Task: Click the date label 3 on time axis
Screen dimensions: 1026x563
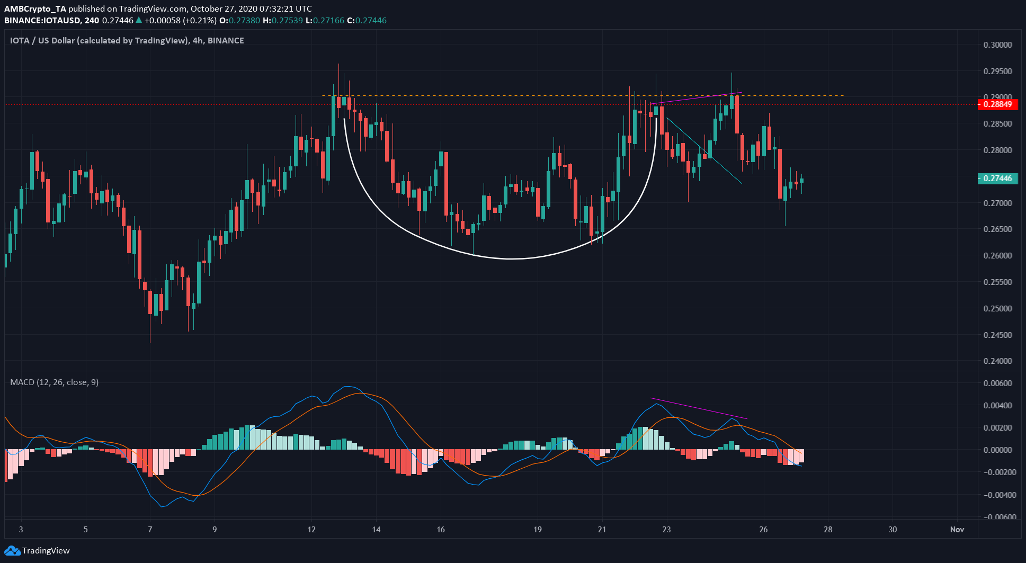Action: [x=21, y=530]
